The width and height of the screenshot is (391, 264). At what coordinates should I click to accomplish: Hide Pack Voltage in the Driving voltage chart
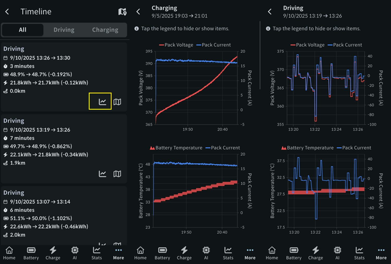pyautogui.click(x=308, y=45)
